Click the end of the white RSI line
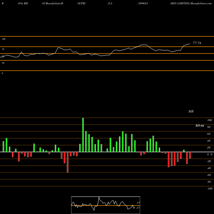The width and height of the screenshot is (214, 214). 190,44
